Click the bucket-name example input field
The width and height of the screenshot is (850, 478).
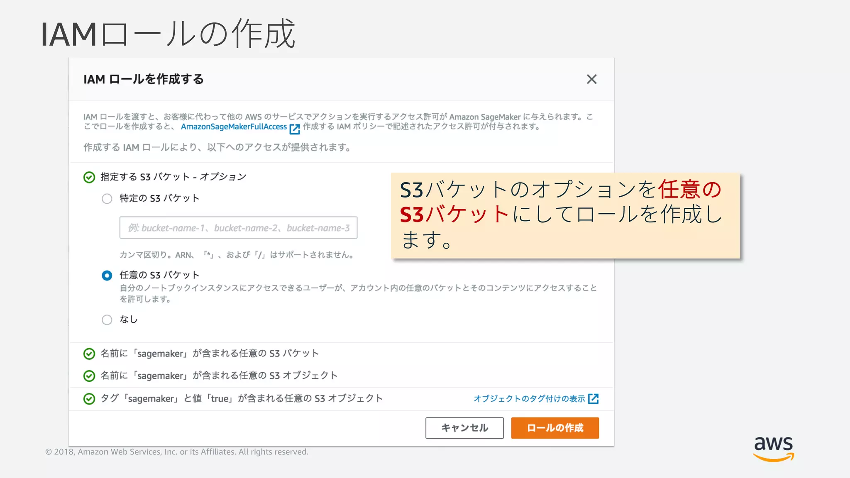point(238,228)
